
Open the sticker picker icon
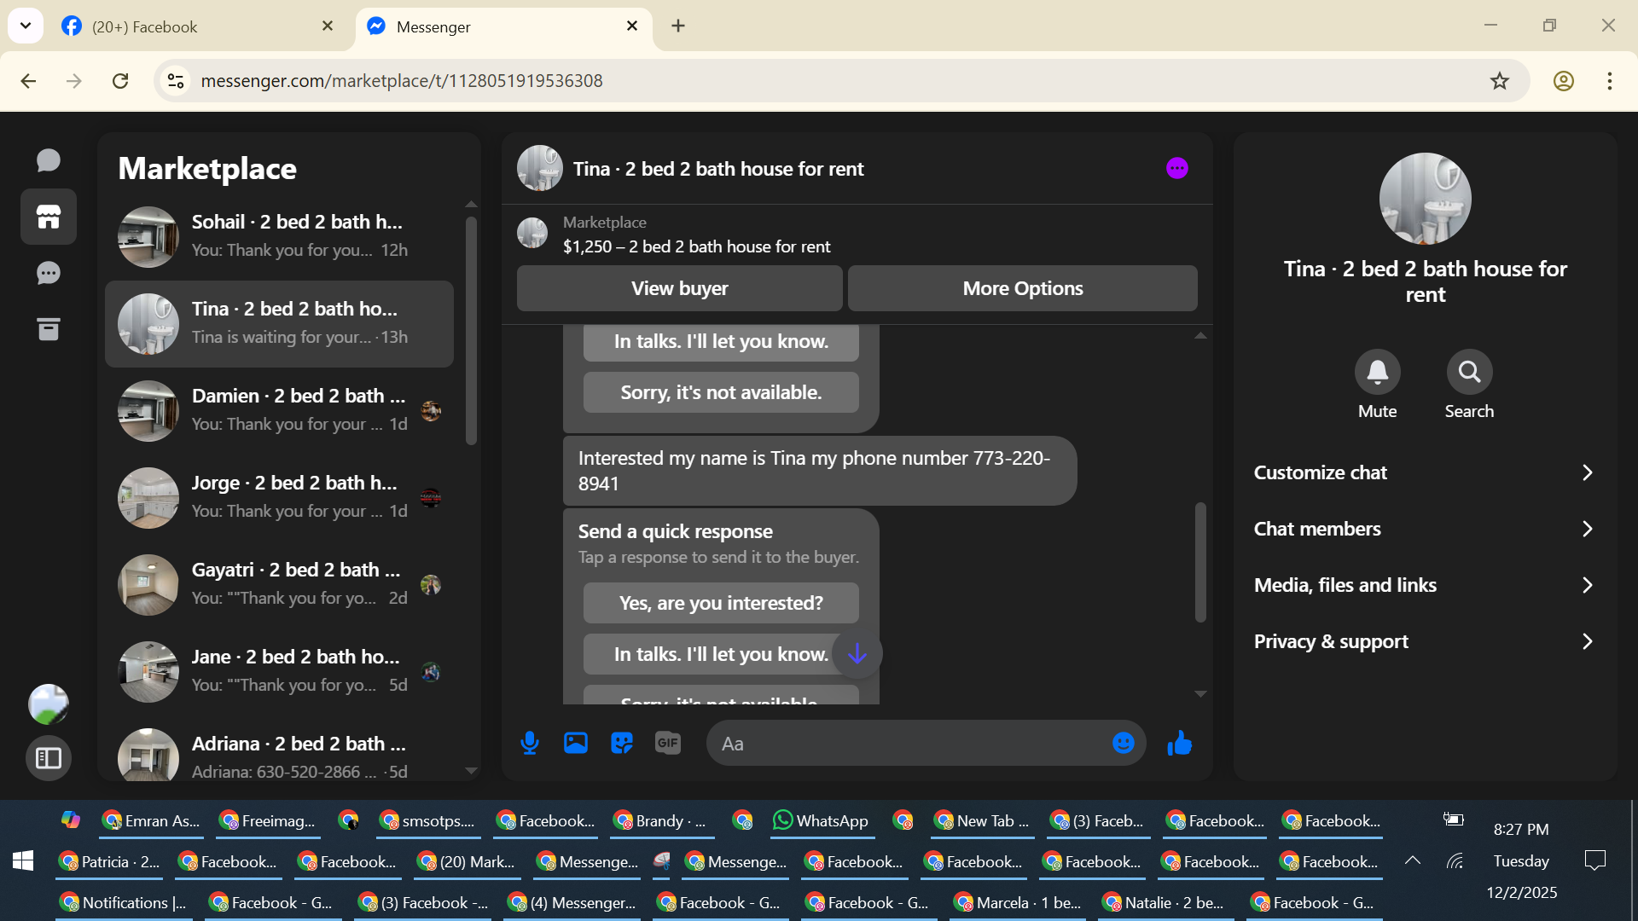(622, 744)
